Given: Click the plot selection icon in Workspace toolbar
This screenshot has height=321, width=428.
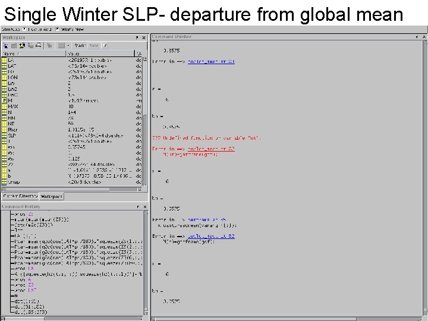Looking at the screenshot, I should point(61,46).
